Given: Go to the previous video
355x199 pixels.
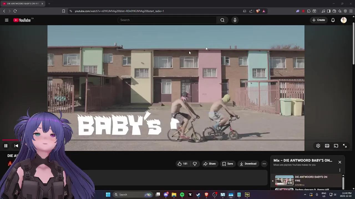Looking at the screenshot, I should click(16, 146).
